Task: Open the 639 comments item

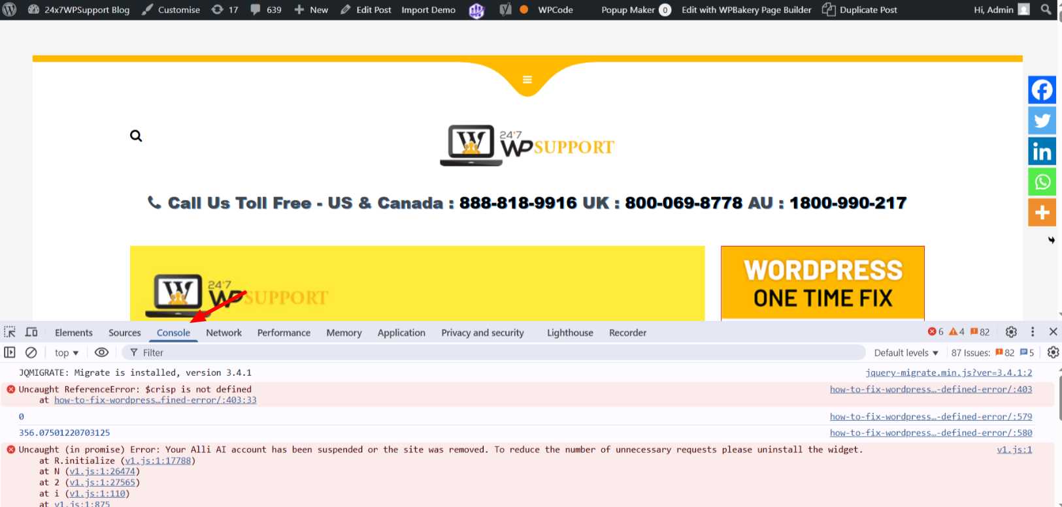Action: coord(266,10)
